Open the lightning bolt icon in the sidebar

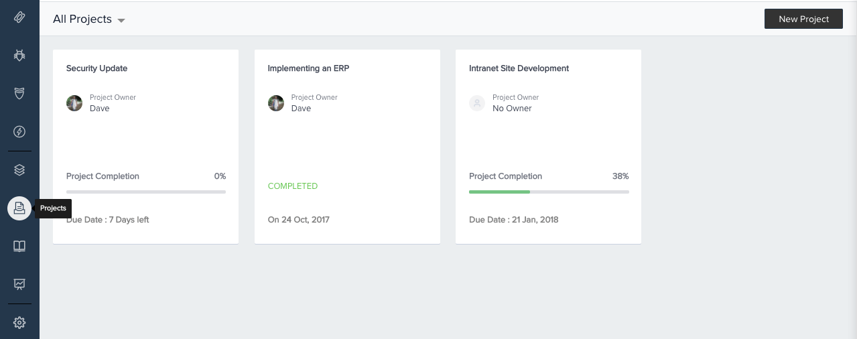pos(19,131)
